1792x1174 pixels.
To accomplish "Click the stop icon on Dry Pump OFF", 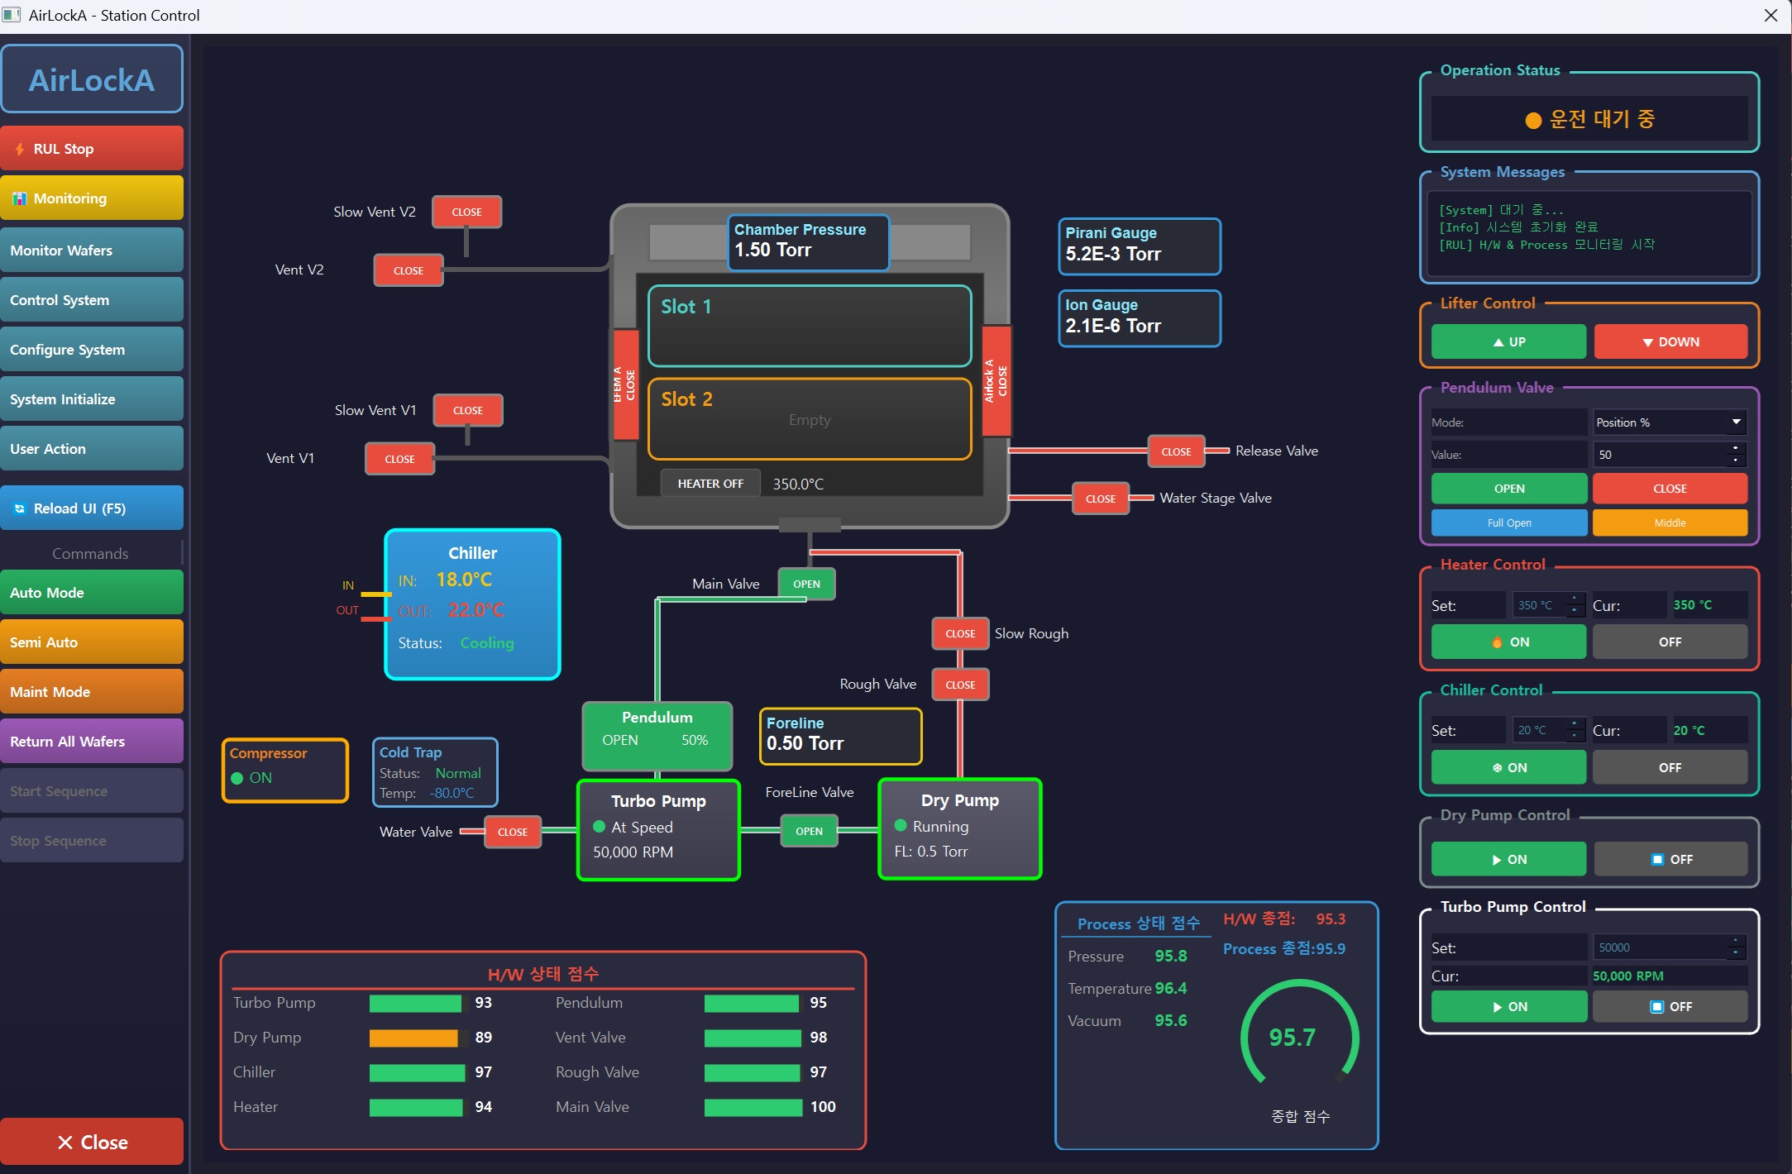I will click(1657, 860).
